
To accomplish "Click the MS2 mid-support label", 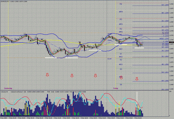I will [x=121, y=57].
